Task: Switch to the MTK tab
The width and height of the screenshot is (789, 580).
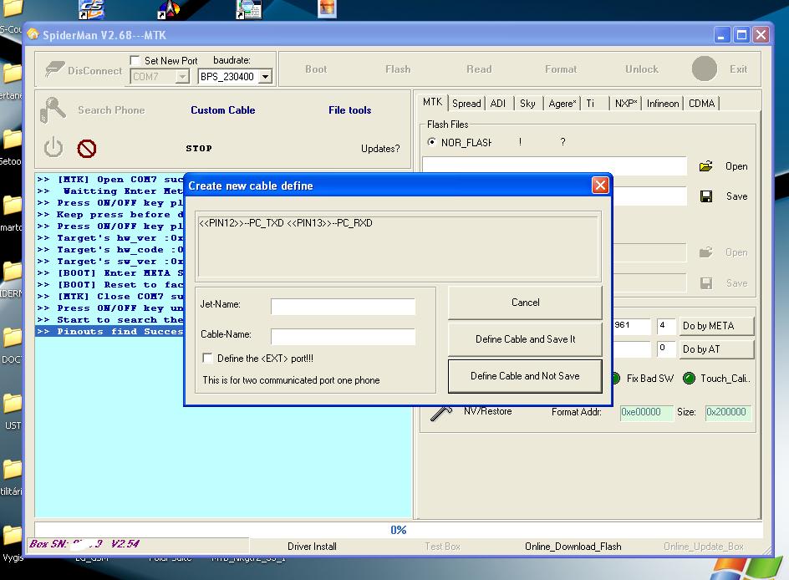Action: coord(432,102)
